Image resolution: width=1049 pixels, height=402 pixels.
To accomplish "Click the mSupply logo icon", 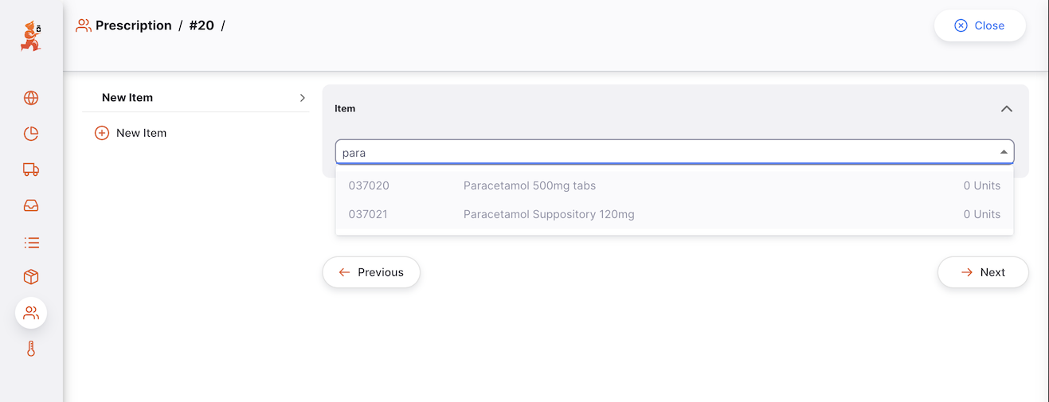I will pyautogui.click(x=31, y=37).
